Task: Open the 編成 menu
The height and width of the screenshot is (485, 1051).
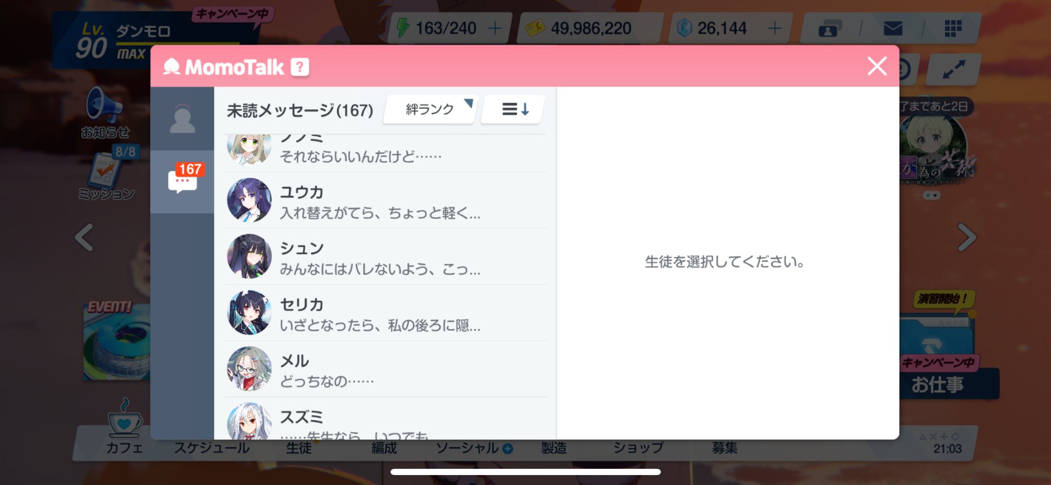Action: 384,448
